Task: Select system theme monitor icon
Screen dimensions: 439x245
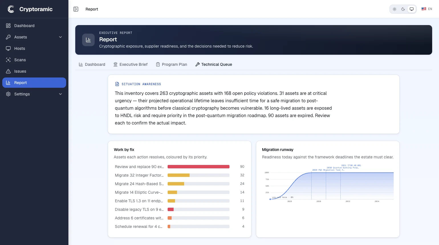Action: (412, 9)
